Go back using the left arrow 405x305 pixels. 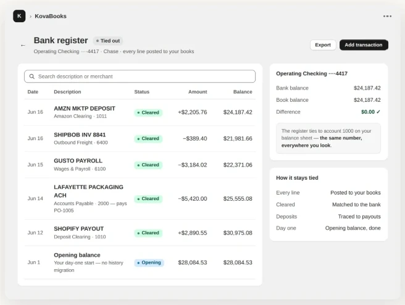tap(23, 46)
